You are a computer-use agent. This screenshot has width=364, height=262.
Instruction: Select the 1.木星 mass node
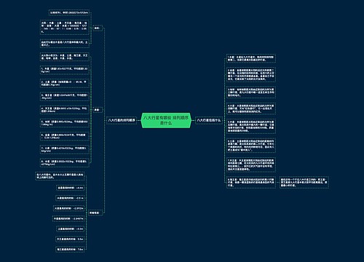[x=65, y=70]
